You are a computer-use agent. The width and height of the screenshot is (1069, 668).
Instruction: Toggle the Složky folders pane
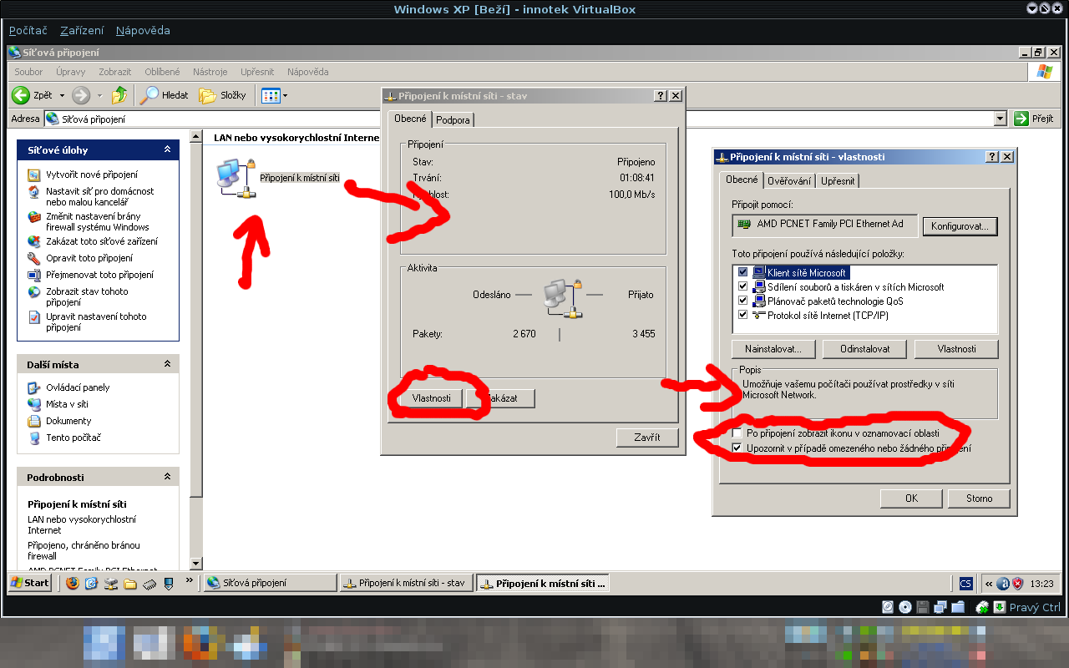[223, 95]
